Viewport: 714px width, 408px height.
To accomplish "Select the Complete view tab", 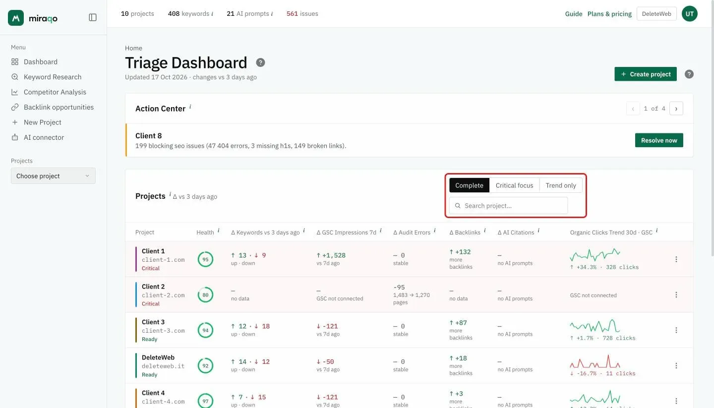I will 470,185.
